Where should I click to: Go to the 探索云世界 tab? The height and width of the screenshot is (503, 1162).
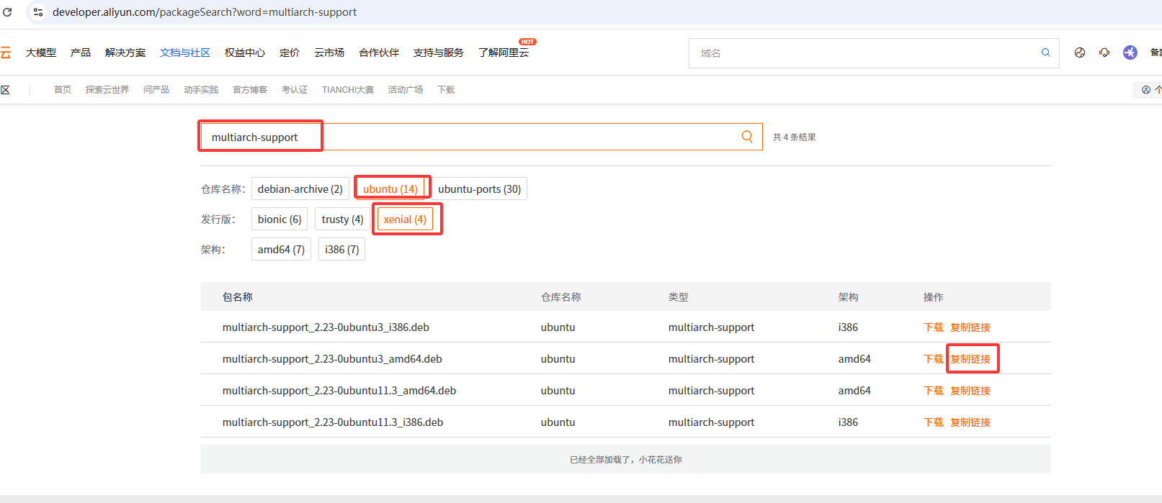[x=107, y=90]
